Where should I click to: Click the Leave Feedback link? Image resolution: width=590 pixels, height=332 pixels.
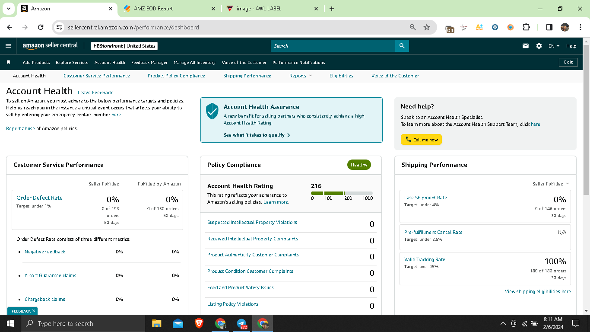coord(95,93)
